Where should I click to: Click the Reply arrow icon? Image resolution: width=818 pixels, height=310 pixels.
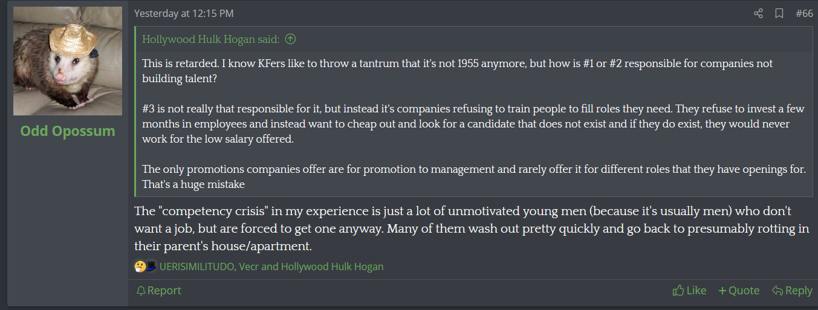[x=777, y=291]
